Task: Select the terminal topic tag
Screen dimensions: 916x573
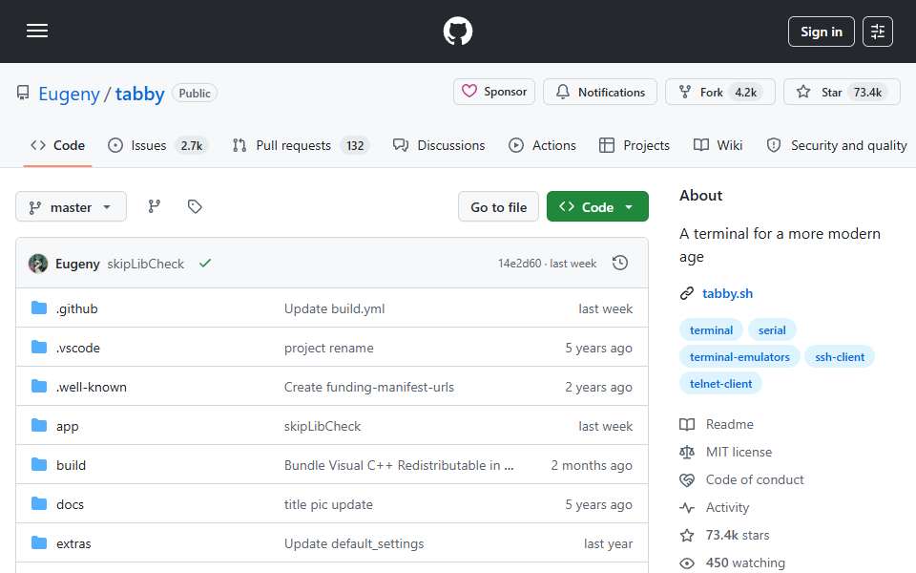Action: (x=711, y=330)
